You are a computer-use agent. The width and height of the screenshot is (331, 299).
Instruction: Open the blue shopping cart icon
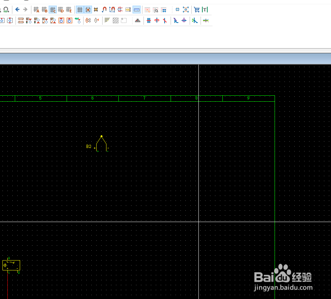pos(197,10)
